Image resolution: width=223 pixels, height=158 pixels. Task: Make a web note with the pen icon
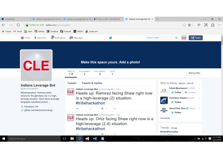(206, 25)
